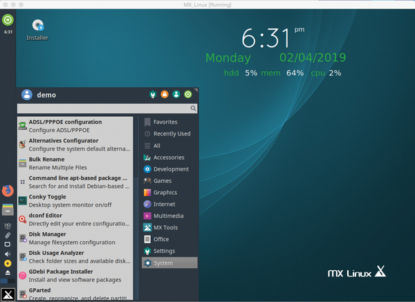Open the Games category

[x=169, y=181]
